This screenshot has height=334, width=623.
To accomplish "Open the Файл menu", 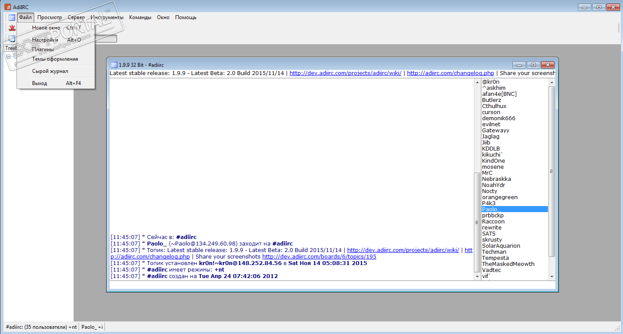I will 26,17.
